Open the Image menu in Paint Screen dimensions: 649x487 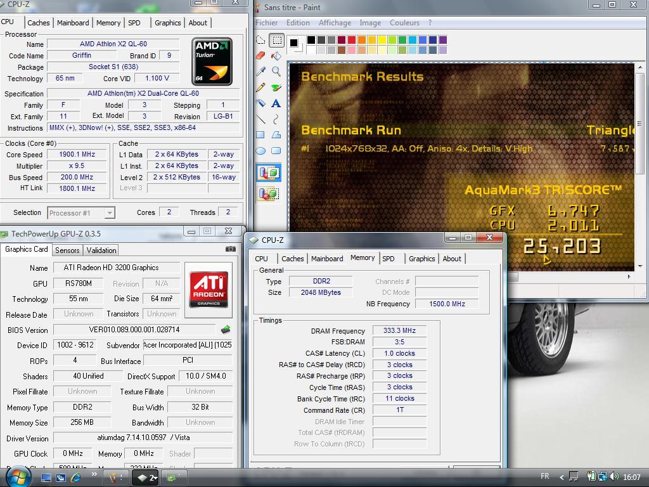[370, 23]
